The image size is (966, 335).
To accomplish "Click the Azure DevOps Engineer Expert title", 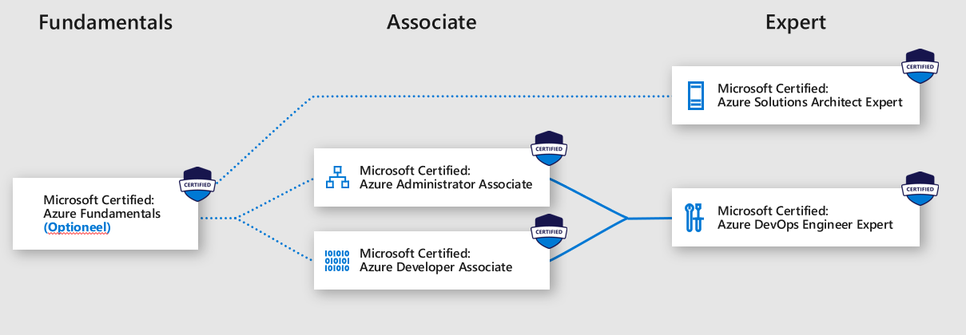I will (x=805, y=217).
